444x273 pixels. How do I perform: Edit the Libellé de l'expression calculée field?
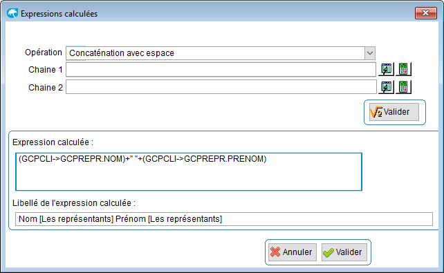click(x=224, y=219)
